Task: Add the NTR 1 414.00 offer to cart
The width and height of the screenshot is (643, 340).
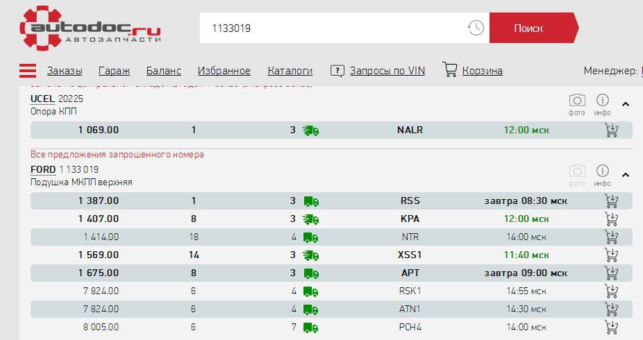Action: click(612, 237)
